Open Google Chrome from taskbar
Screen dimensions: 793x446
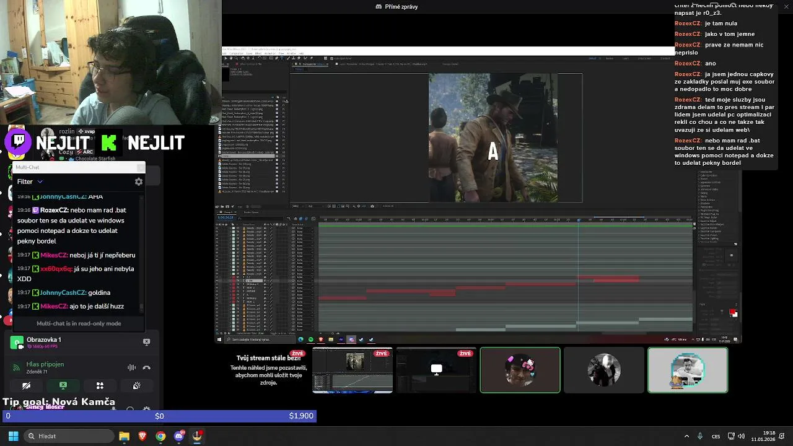(x=160, y=436)
